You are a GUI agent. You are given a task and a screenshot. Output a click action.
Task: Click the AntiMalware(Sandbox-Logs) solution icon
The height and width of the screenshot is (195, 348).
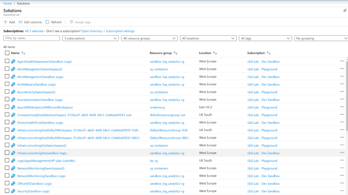13,84
